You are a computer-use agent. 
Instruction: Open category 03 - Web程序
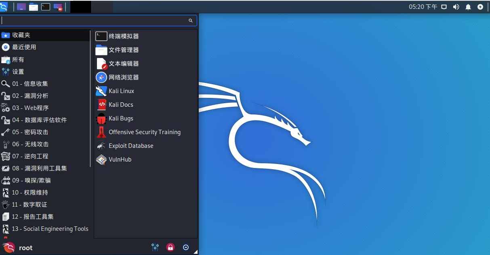click(x=46, y=108)
